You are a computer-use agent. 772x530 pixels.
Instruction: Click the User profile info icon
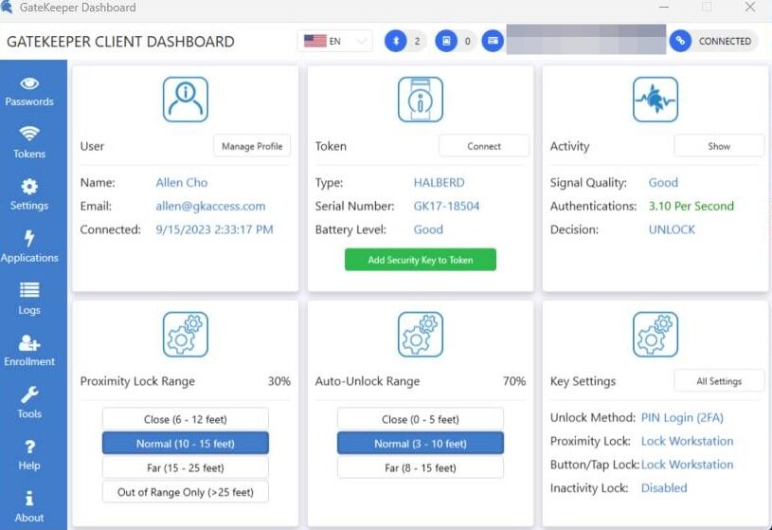[x=186, y=100]
